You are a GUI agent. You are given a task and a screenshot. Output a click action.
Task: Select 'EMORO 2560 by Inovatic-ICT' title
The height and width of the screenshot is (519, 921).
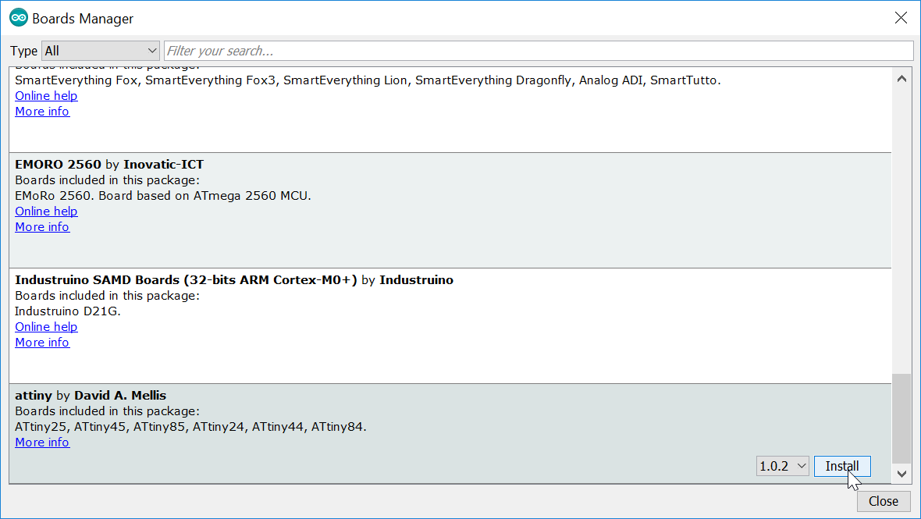coord(109,165)
